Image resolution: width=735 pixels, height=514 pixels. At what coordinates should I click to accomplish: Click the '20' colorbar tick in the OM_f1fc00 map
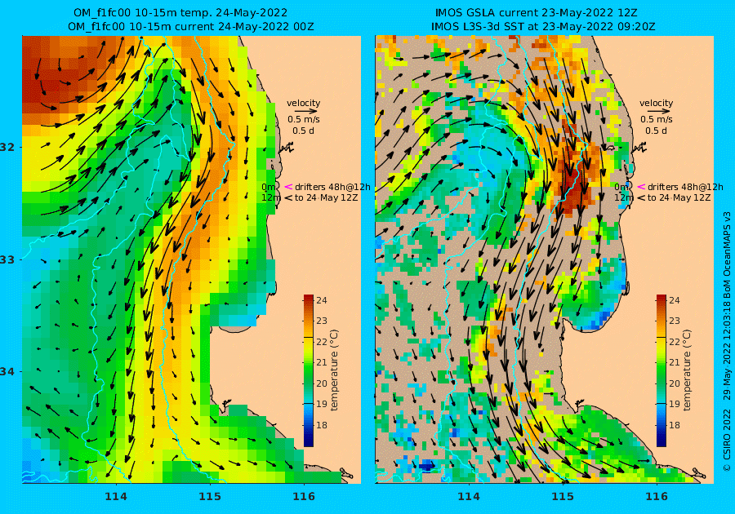(322, 383)
